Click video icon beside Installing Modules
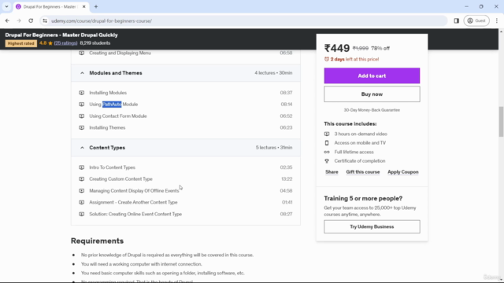The width and height of the screenshot is (504, 283). [x=82, y=93]
